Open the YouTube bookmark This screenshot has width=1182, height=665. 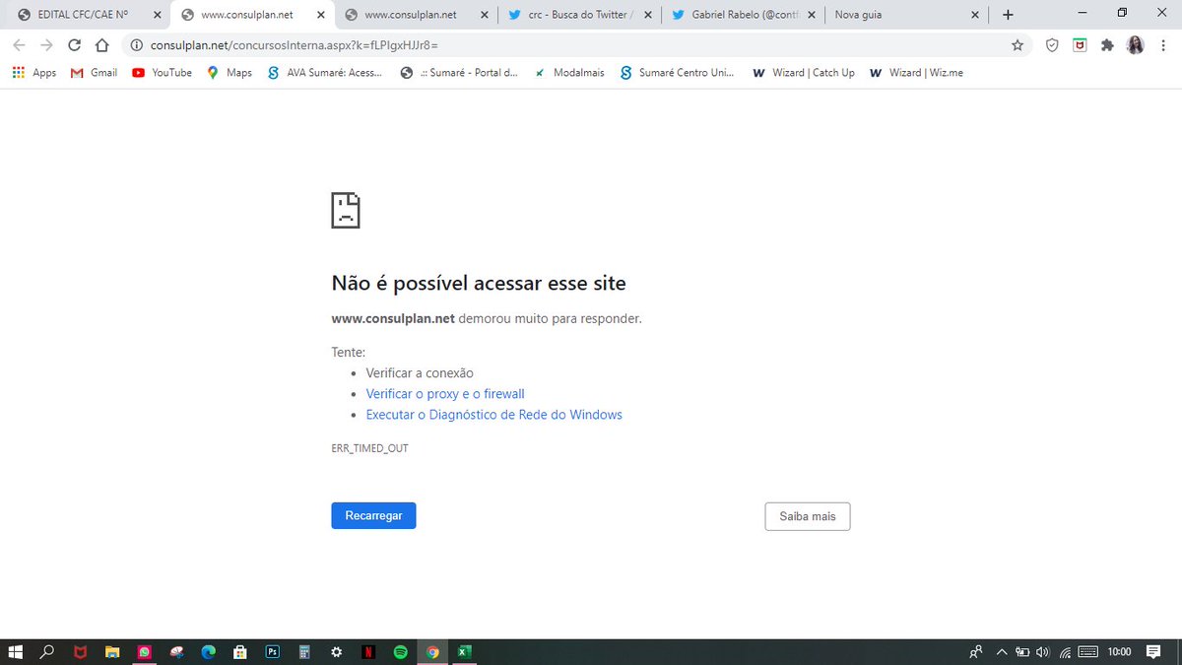tap(162, 73)
